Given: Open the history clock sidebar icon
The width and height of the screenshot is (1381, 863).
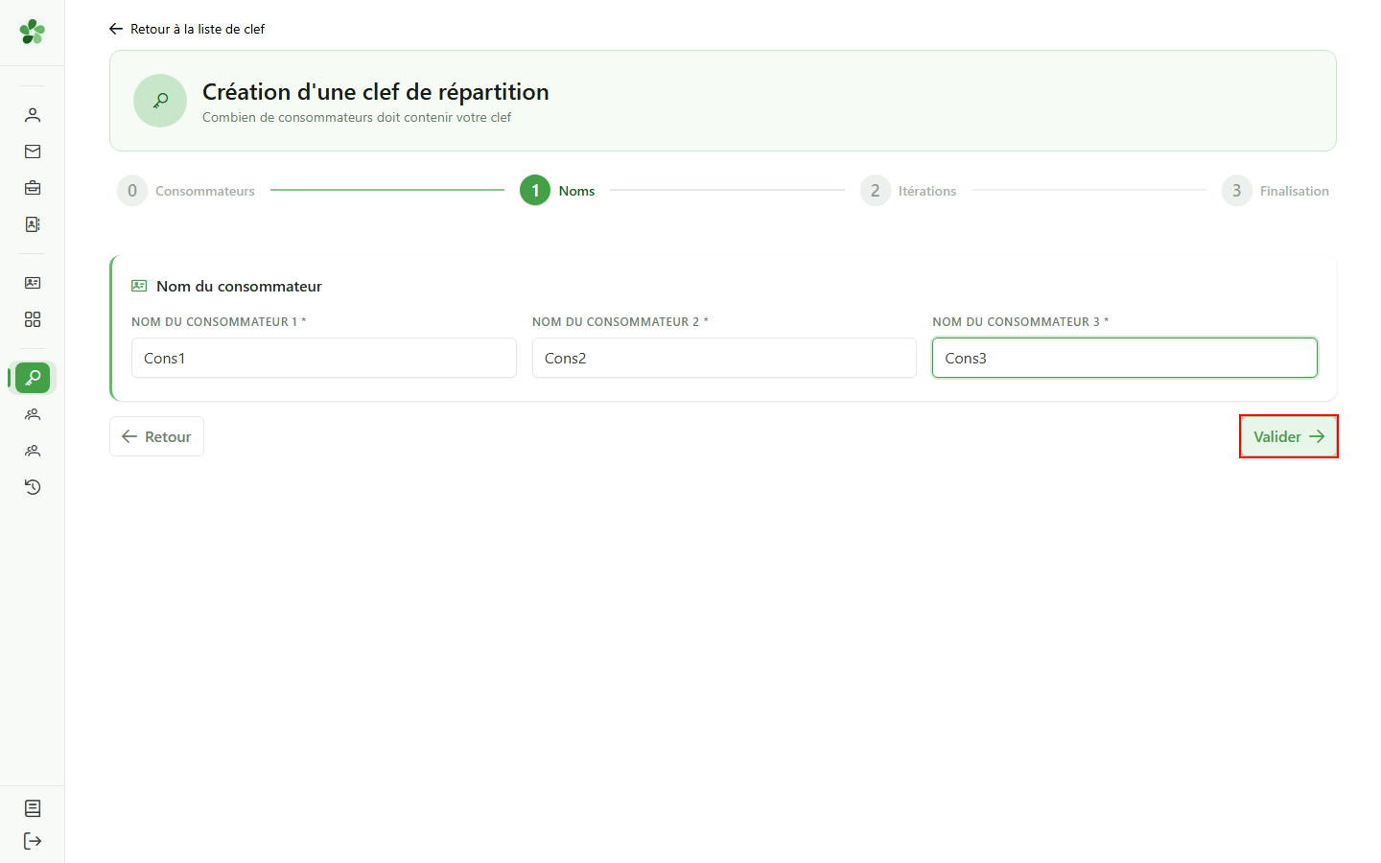Looking at the screenshot, I should point(33,487).
